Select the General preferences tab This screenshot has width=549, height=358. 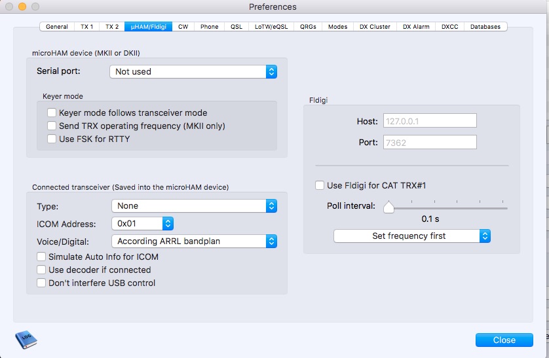[57, 27]
